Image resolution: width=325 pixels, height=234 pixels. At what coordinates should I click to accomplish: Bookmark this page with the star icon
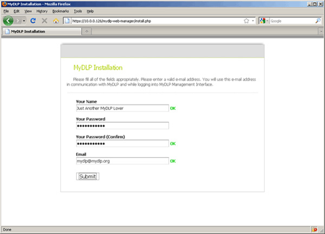(246, 21)
